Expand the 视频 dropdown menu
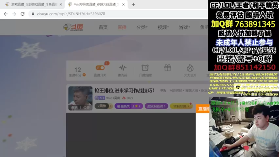This screenshot has width=279, height=157. click(163, 28)
